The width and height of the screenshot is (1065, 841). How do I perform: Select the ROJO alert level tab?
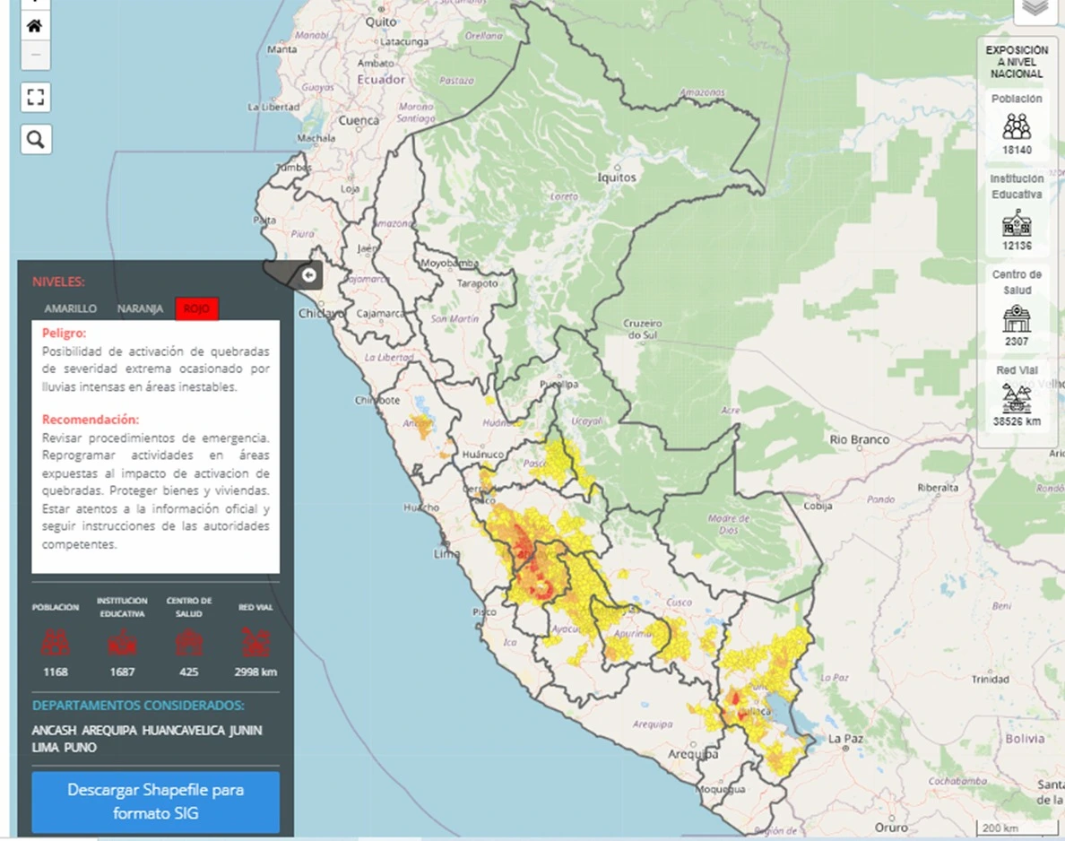196,309
